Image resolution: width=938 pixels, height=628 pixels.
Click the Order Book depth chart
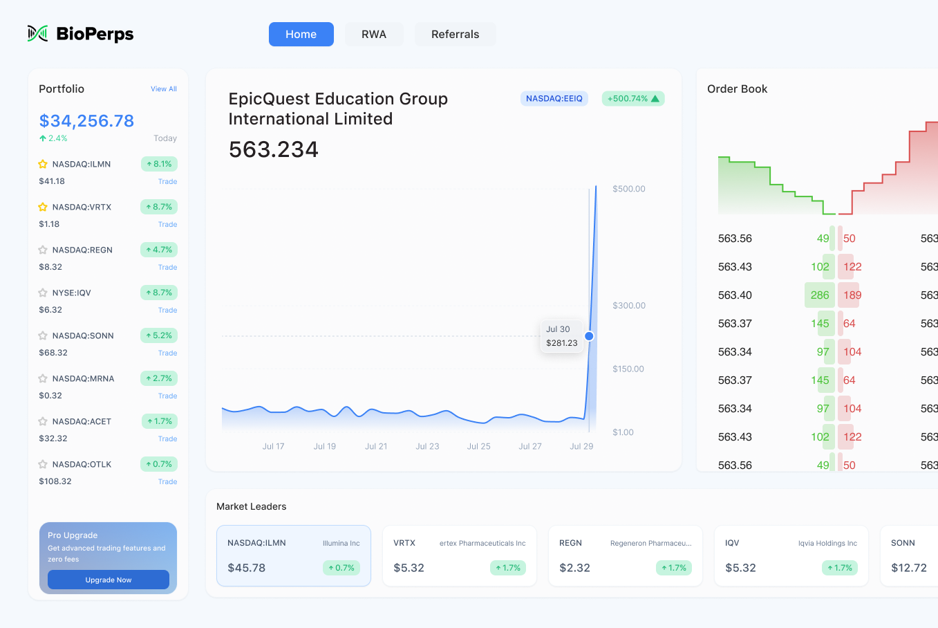pyautogui.click(x=828, y=168)
